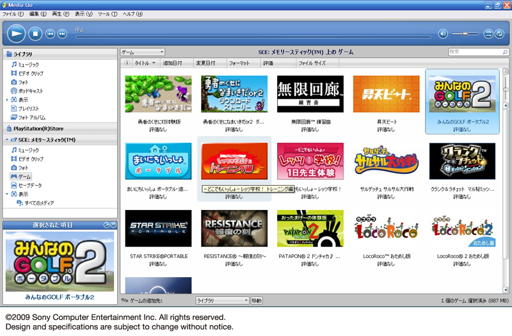Screen dimensions: 512x336
Task: Skip to the next track
Action: pos(62,34)
